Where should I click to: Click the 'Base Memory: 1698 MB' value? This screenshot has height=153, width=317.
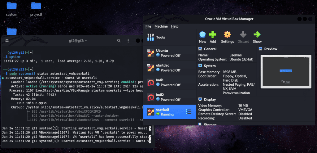[x=229, y=72]
